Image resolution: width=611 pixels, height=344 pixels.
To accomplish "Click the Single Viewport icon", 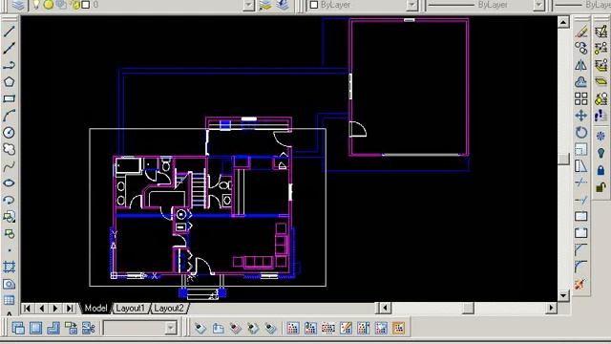I will (x=36, y=328).
